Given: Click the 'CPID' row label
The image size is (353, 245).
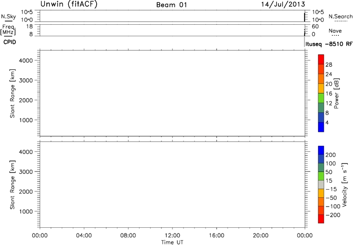Looking at the screenshot, I should click(10, 42).
